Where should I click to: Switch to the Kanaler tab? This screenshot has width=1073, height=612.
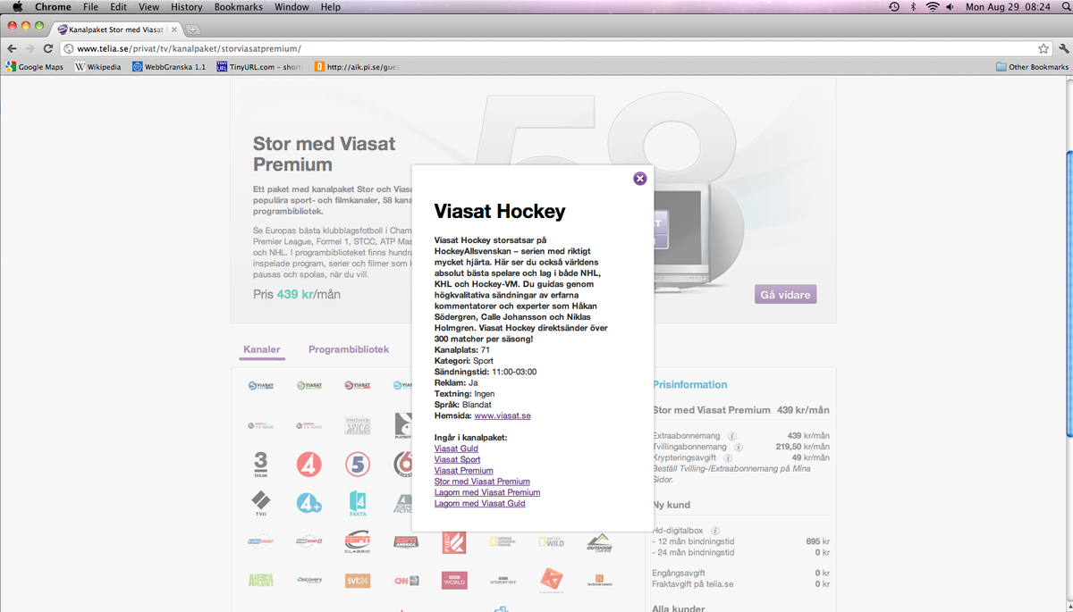[262, 349]
